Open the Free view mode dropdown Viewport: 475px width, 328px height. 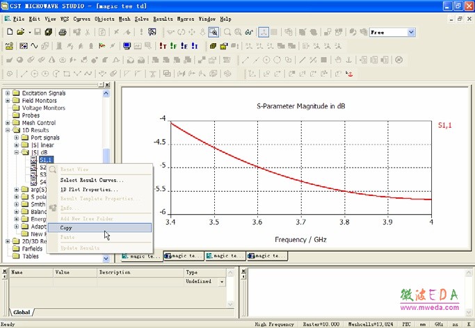click(412, 32)
